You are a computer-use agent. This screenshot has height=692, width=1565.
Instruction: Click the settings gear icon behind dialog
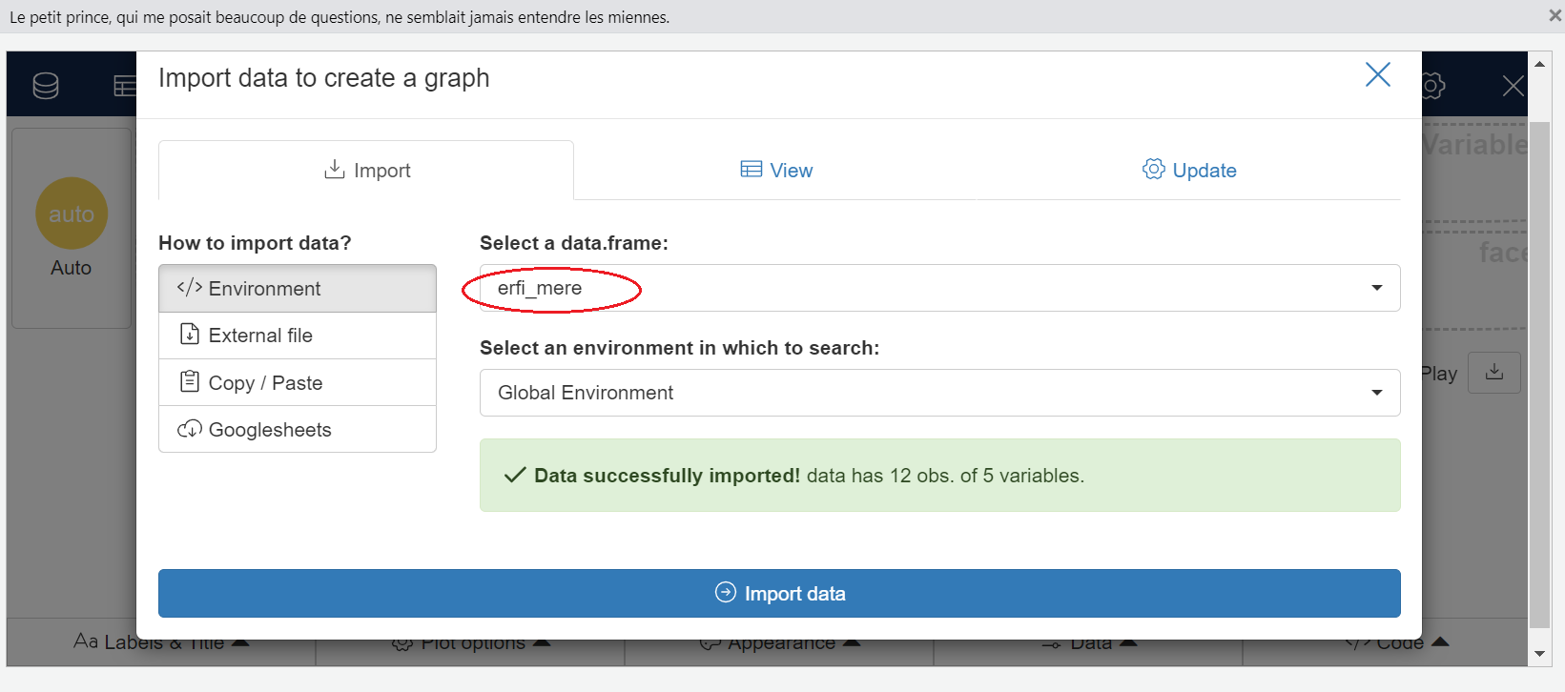click(1432, 86)
